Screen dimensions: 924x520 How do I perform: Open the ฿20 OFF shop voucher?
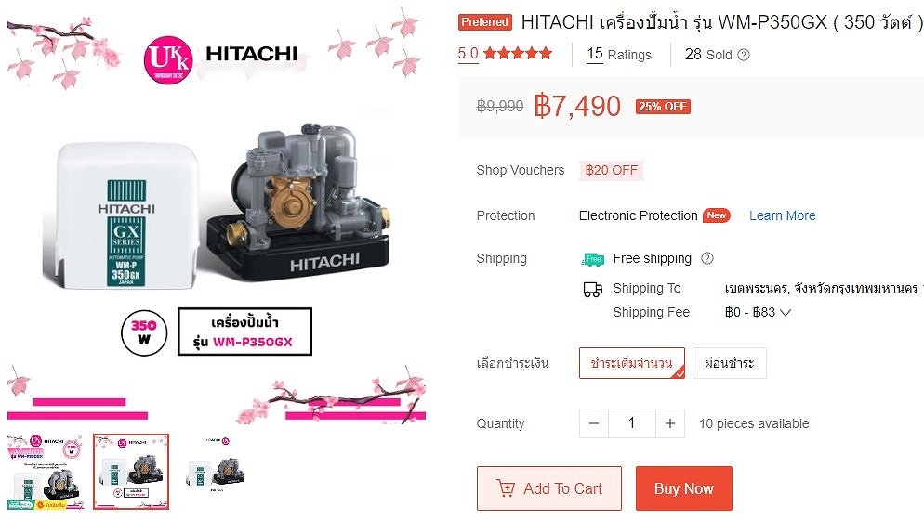tap(611, 170)
